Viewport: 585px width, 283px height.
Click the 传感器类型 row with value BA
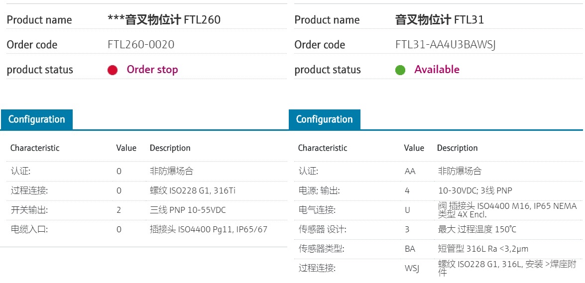[x=438, y=249]
